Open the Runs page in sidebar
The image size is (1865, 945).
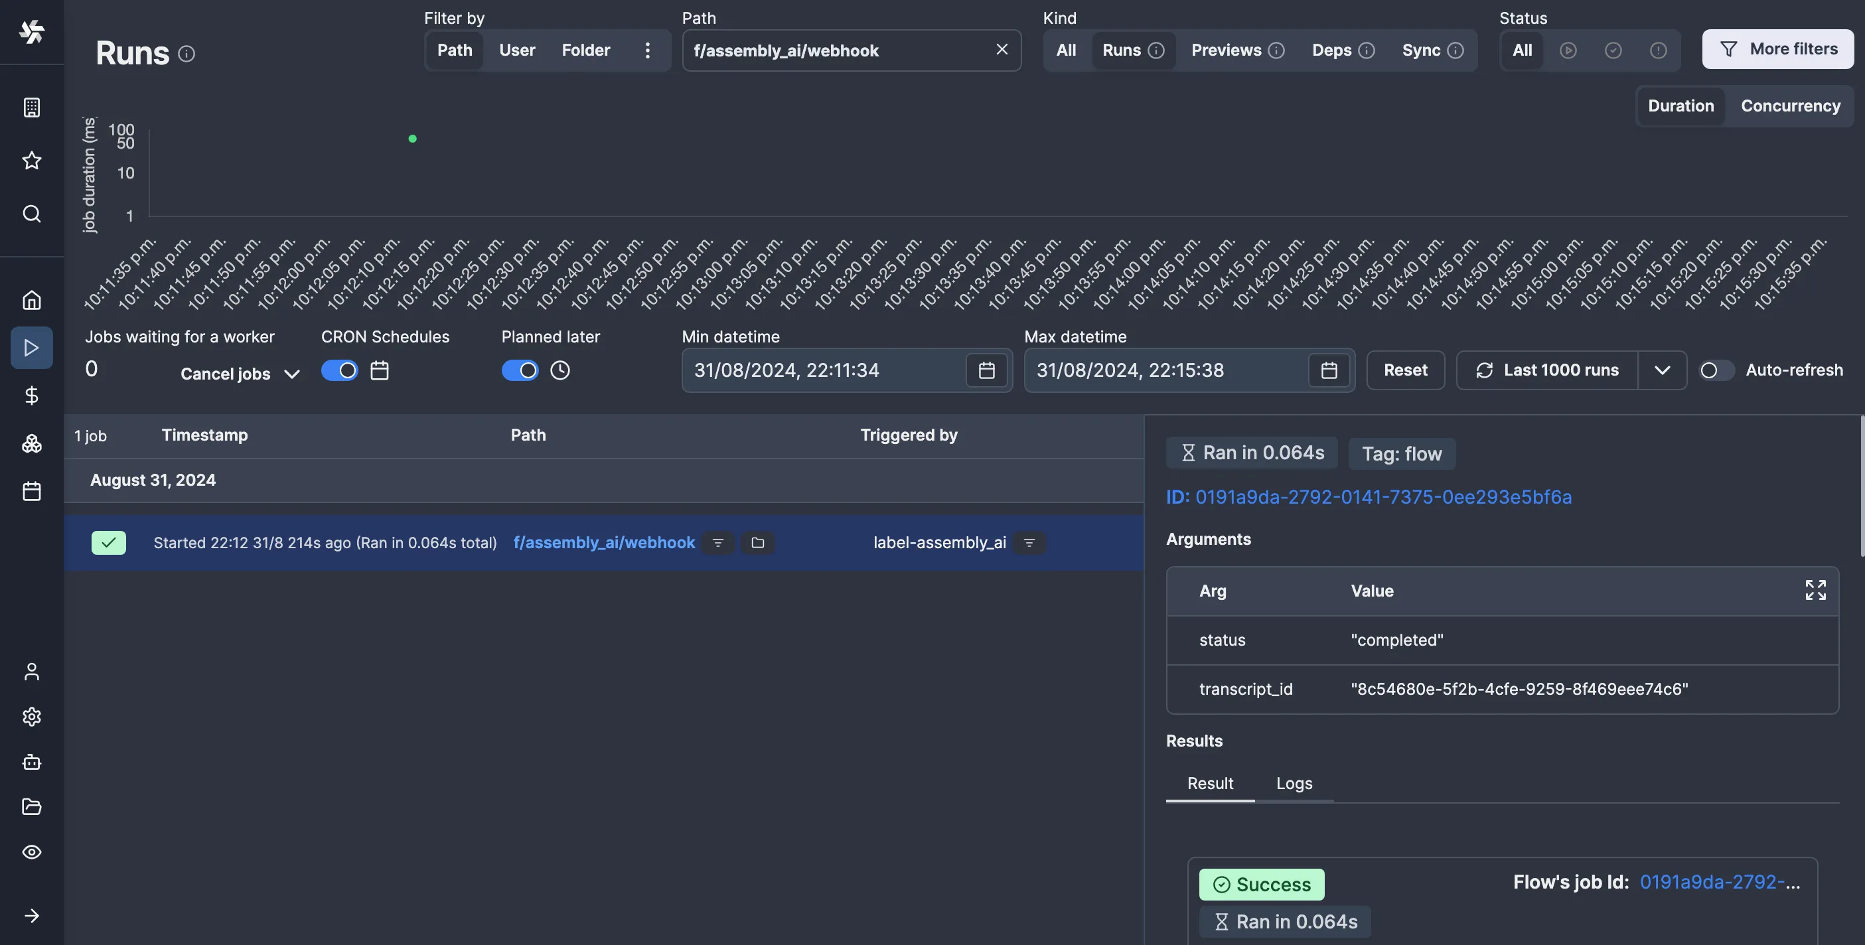coord(31,348)
